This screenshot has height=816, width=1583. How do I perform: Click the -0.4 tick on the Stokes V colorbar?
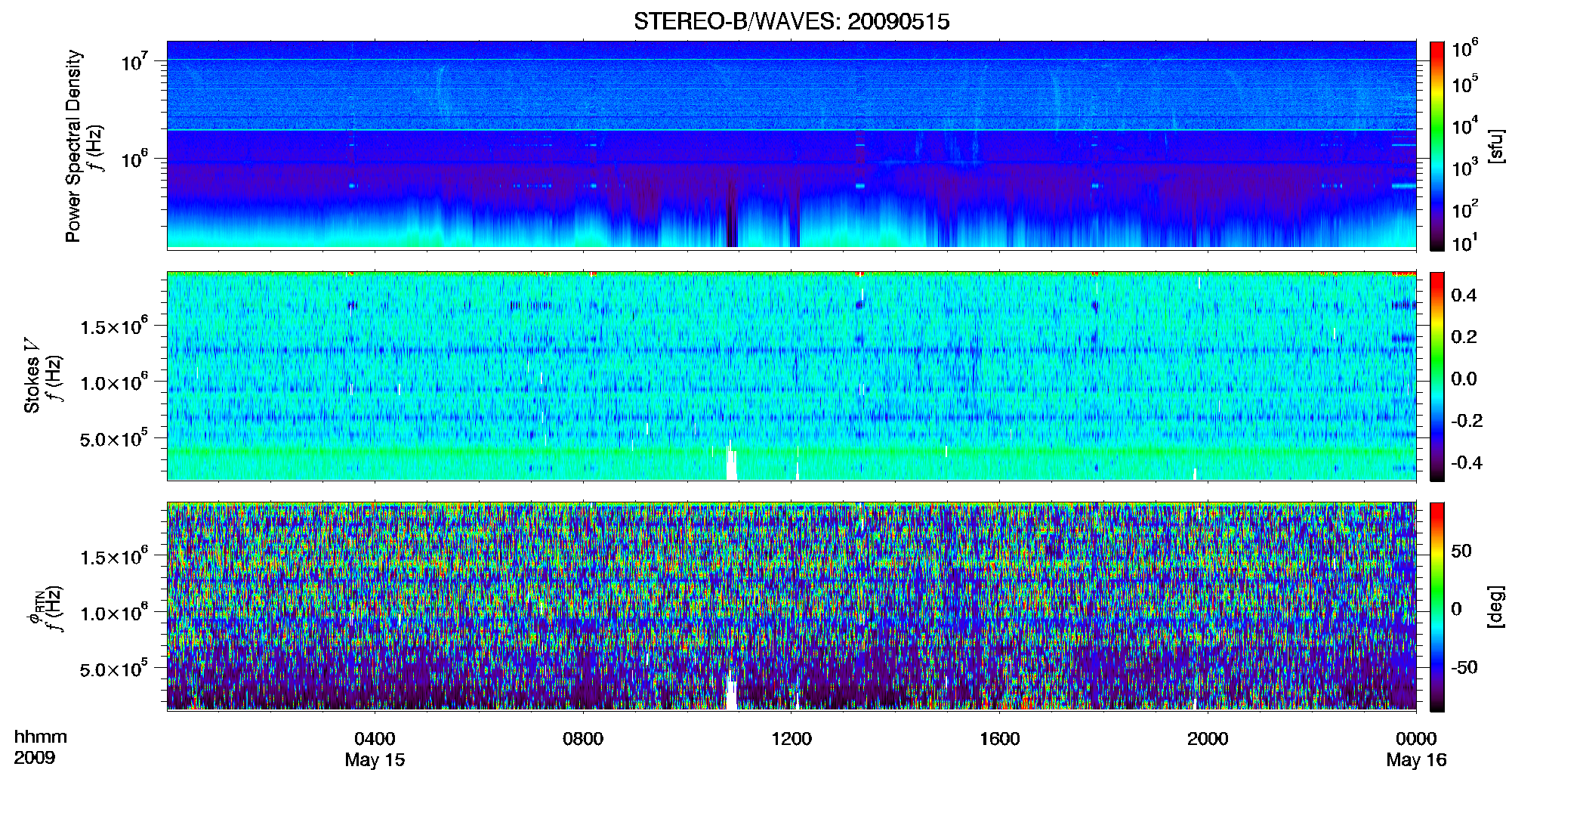(1467, 462)
